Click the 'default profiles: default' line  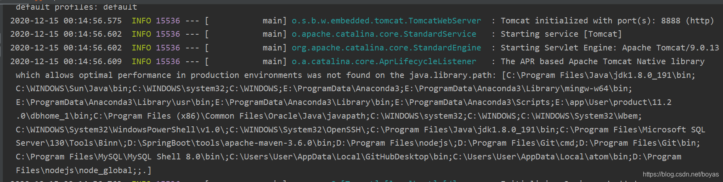pos(76,7)
